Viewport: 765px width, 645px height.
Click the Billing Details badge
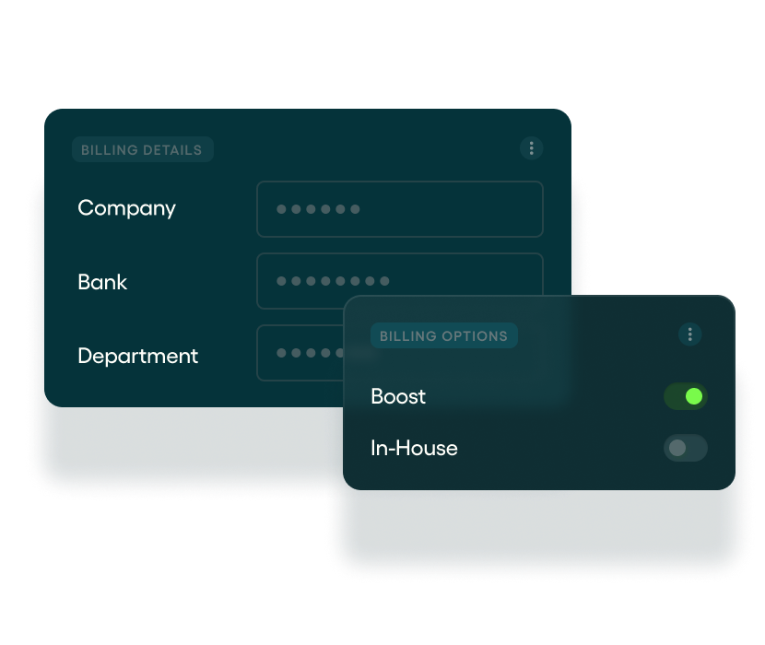(x=142, y=149)
